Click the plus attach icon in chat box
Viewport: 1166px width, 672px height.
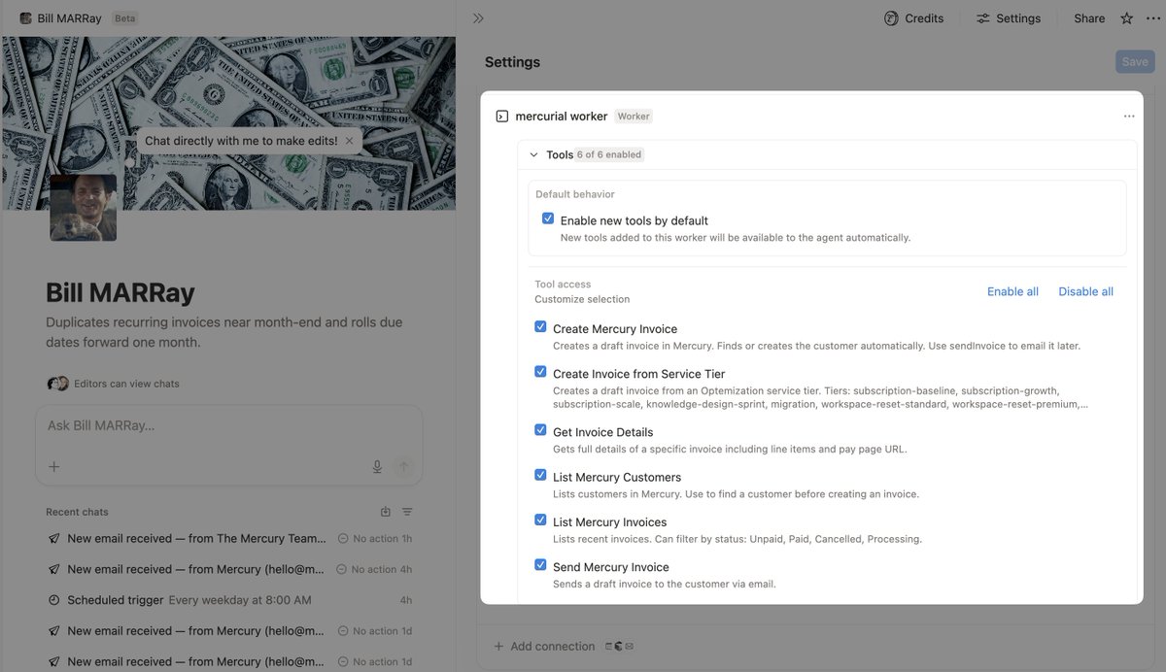(54, 467)
